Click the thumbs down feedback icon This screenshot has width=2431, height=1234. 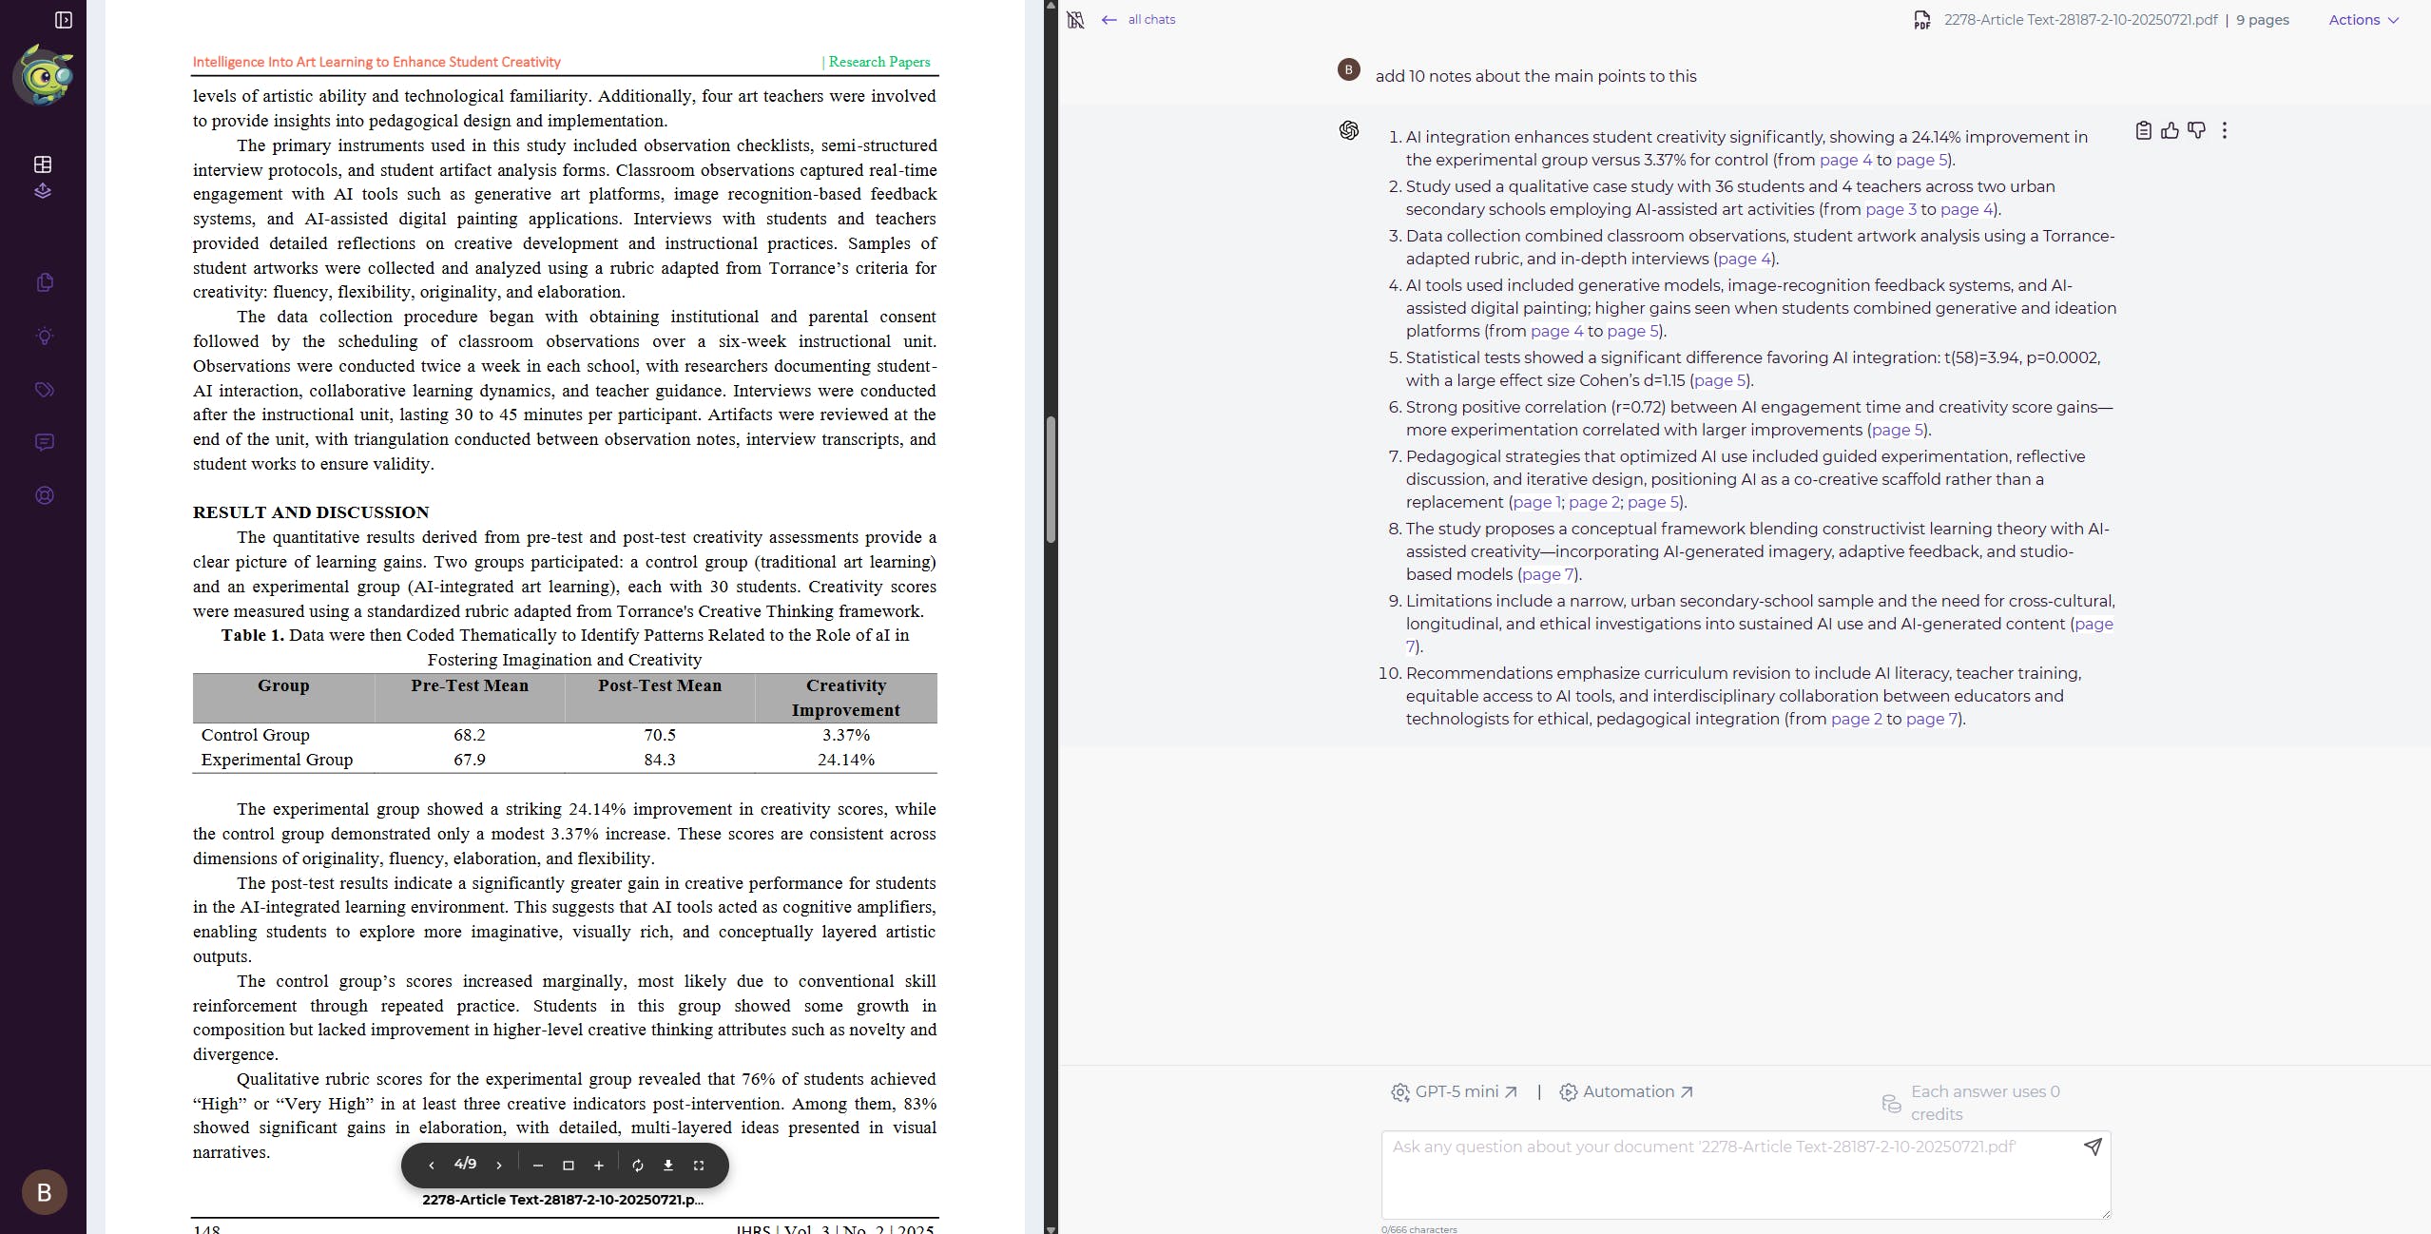coord(2196,131)
